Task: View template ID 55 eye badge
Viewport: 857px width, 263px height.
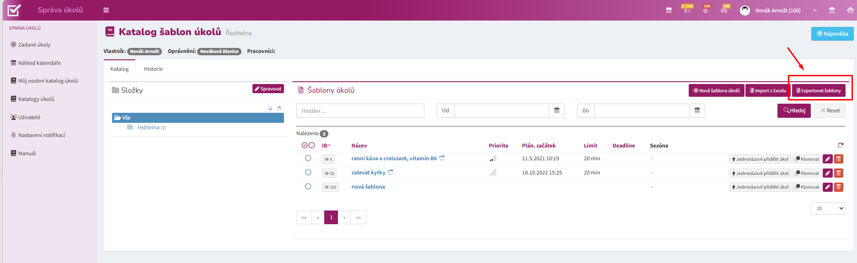Action: click(x=329, y=174)
